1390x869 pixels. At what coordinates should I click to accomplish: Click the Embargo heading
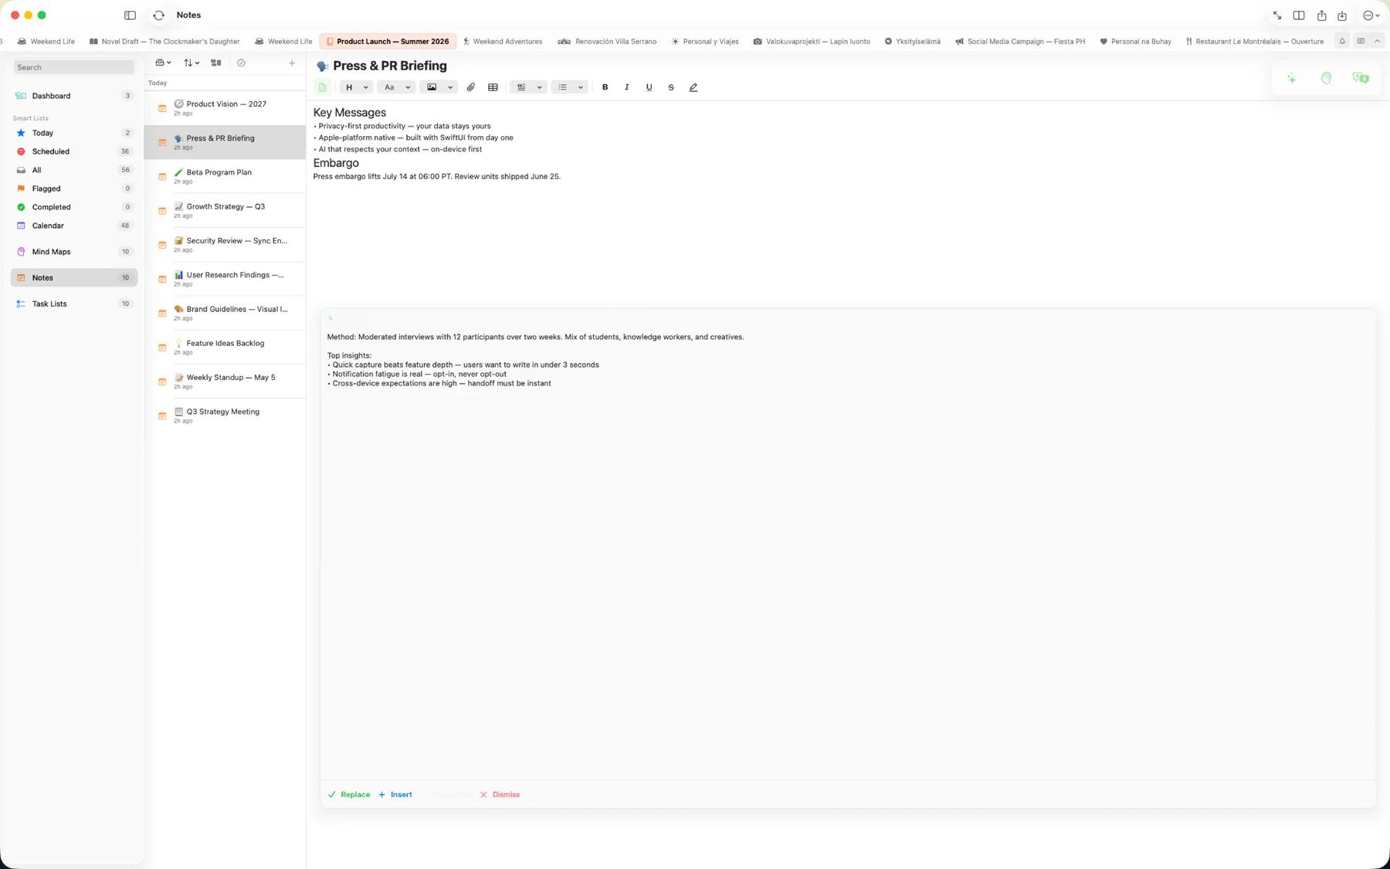coord(336,163)
